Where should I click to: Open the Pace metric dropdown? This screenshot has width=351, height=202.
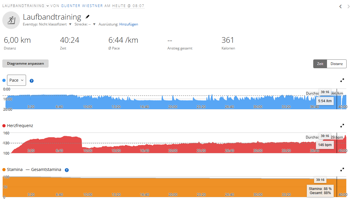[x=17, y=80]
